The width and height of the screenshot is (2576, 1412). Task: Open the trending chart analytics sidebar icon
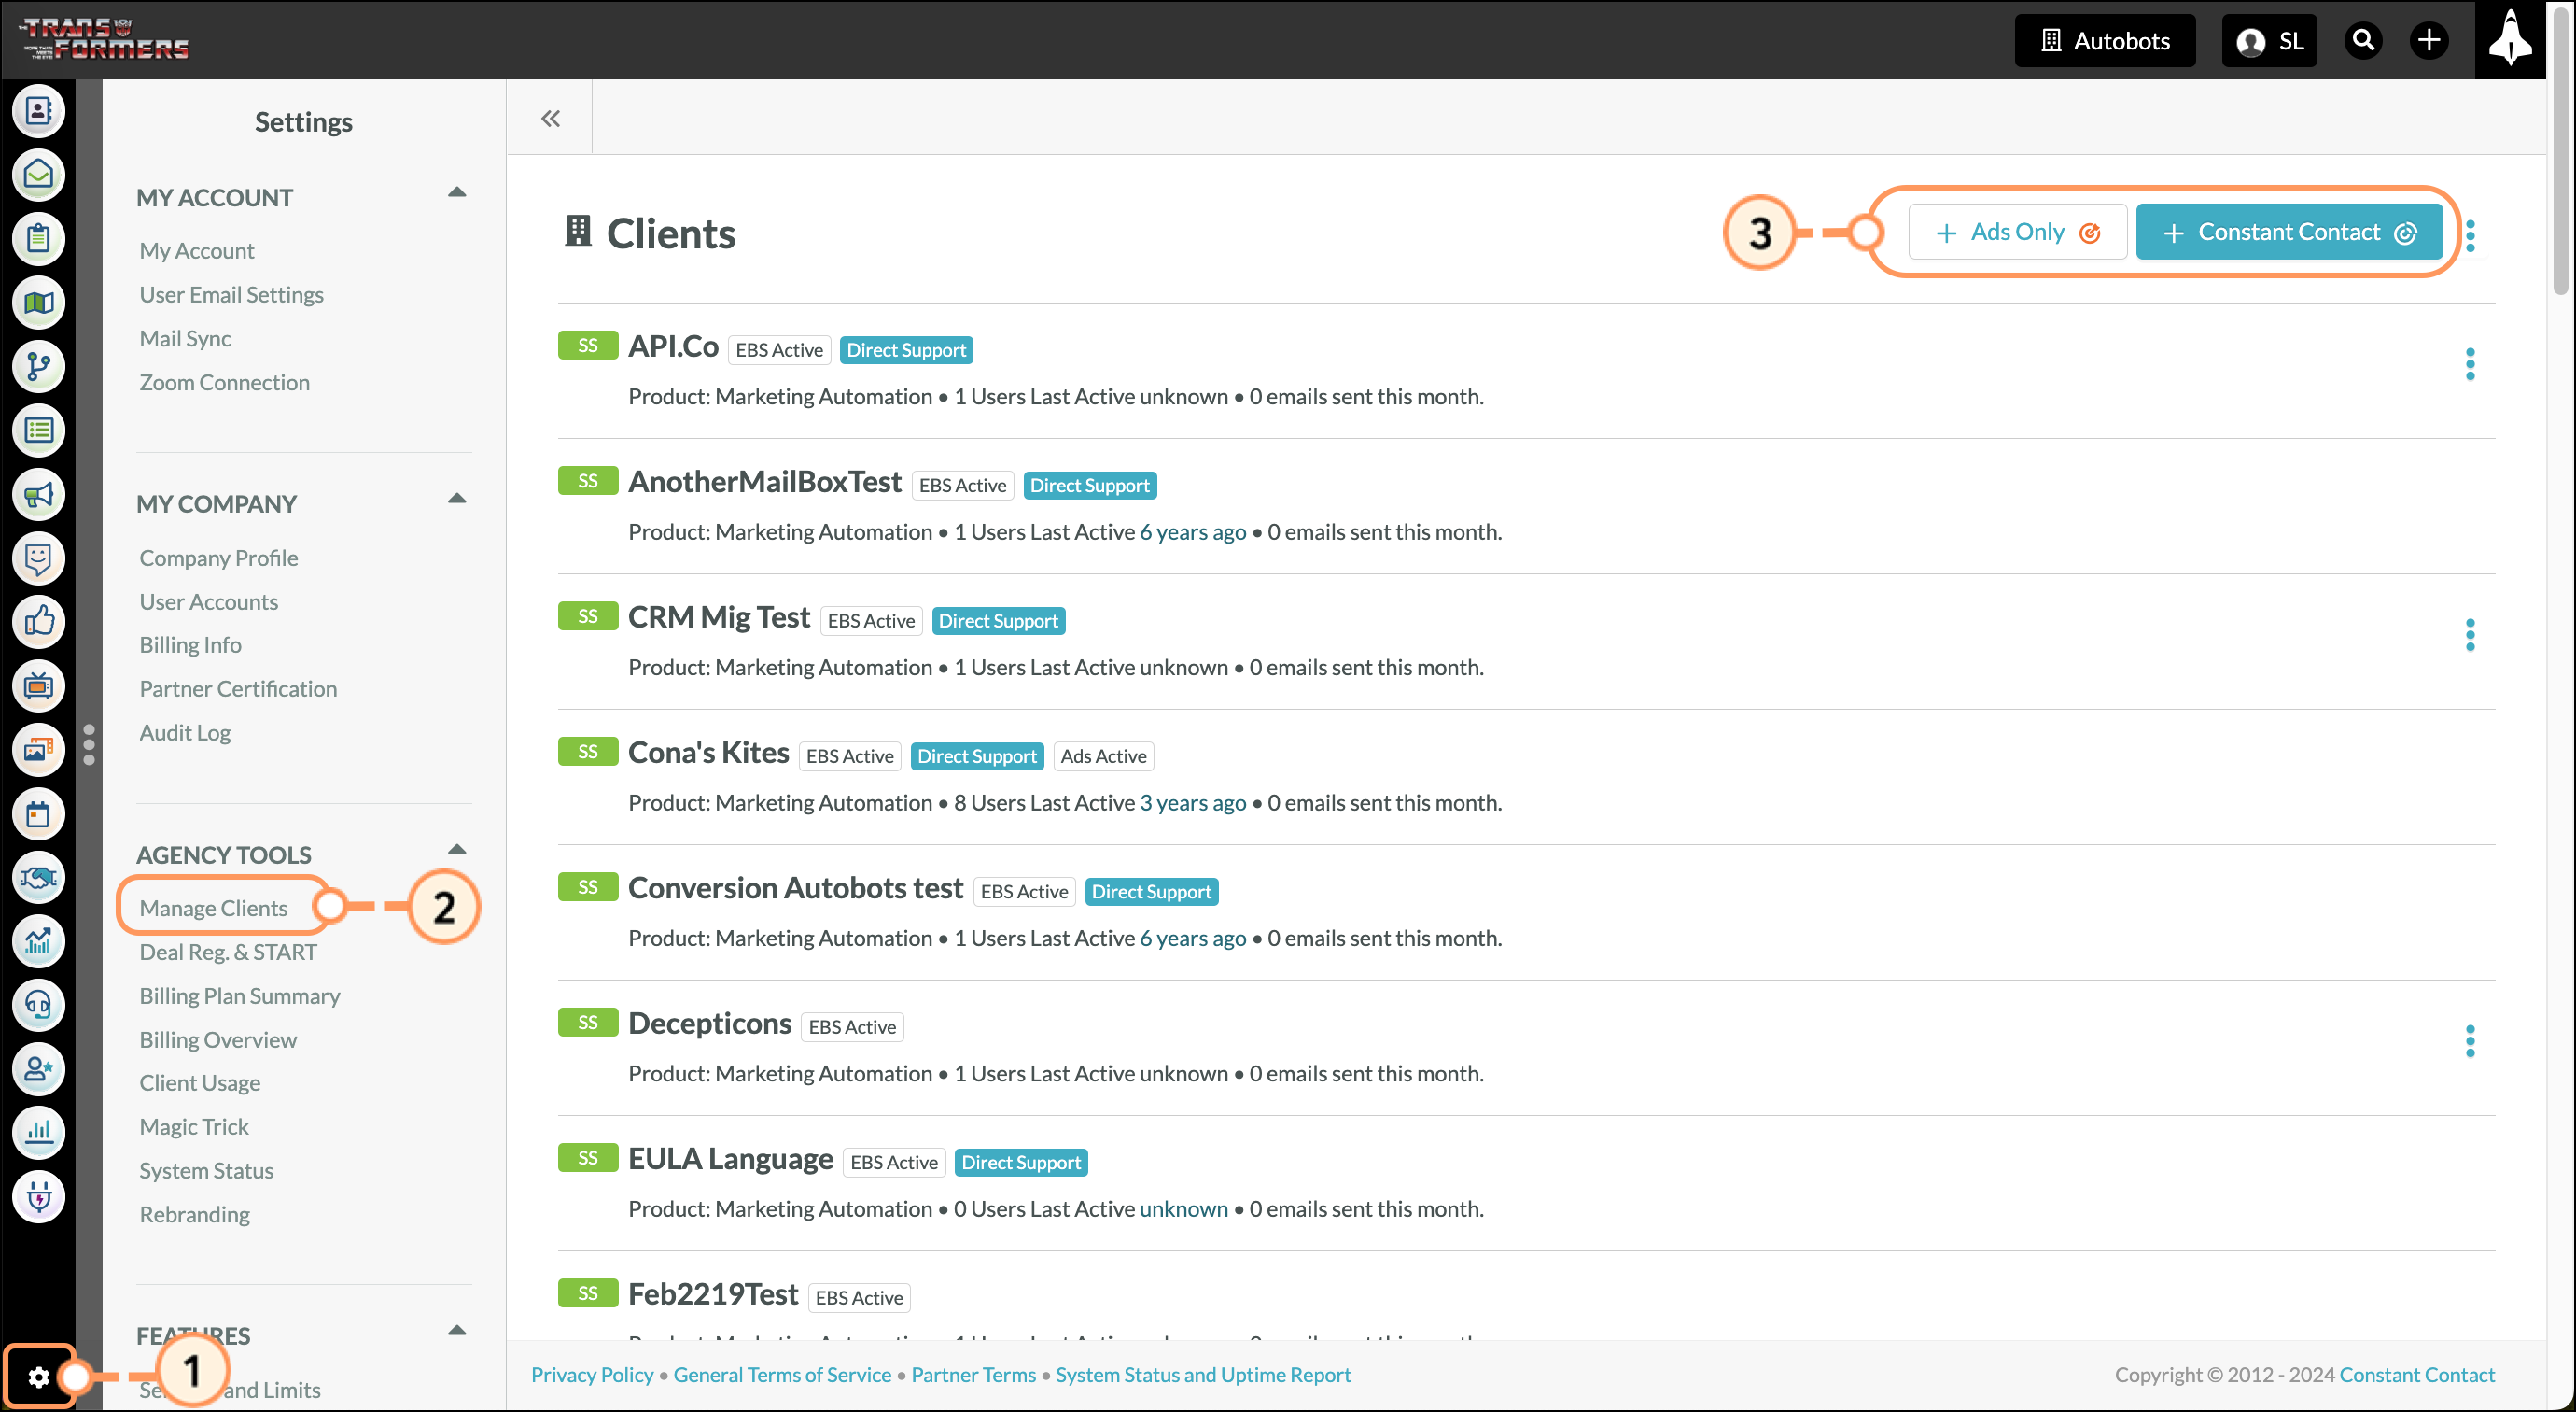[38, 942]
